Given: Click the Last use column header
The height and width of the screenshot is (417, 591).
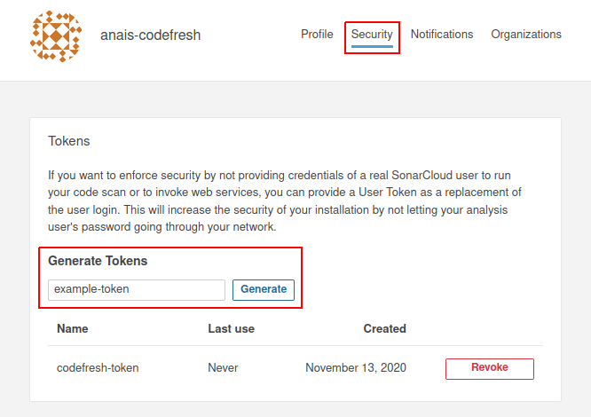Looking at the screenshot, I should pyautogui.click(x=231, y=328).
